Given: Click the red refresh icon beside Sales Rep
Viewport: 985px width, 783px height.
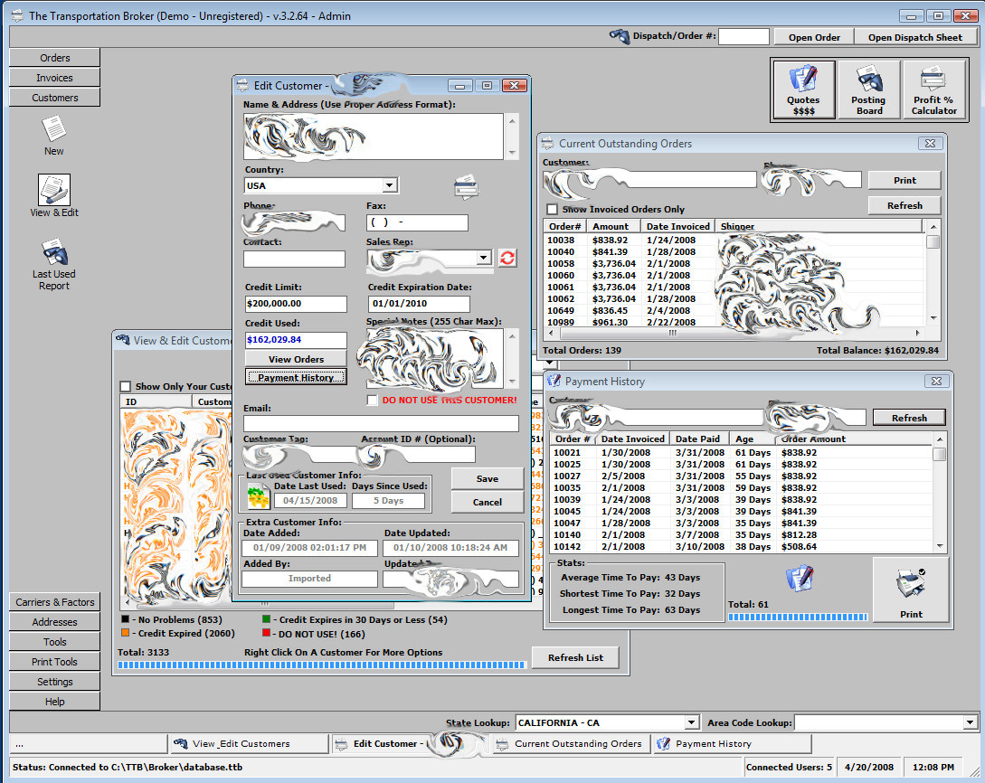Looking at the screenshot, I should (x=507, y=258).
